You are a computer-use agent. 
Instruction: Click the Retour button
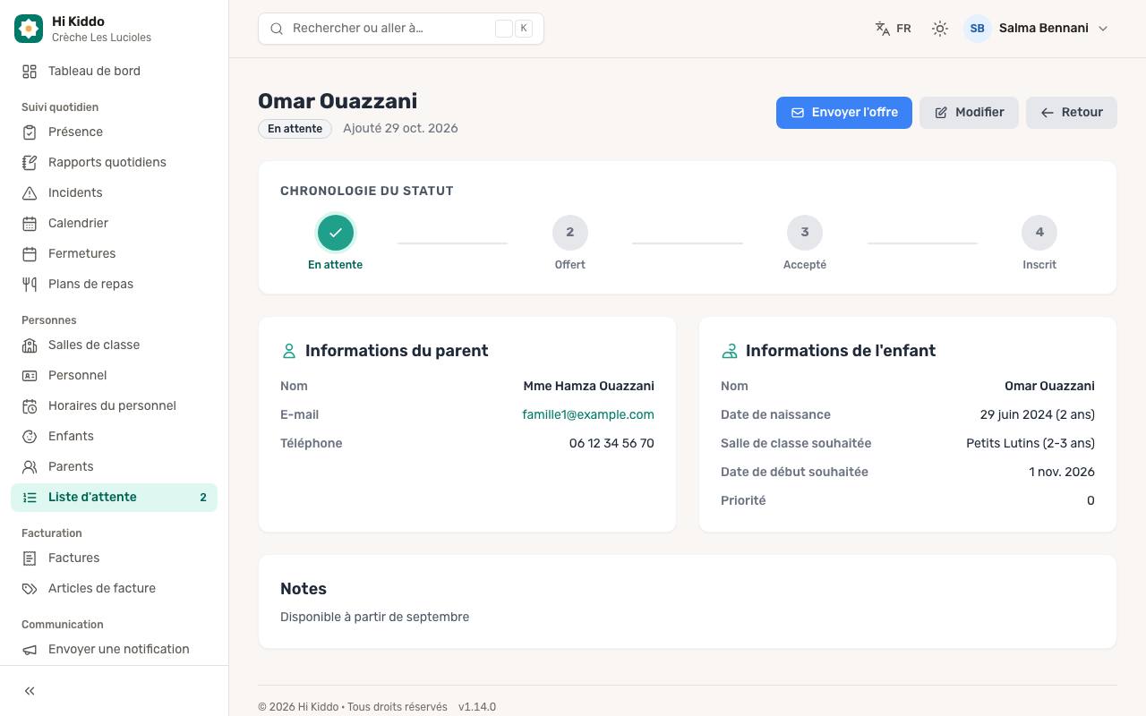tap(1072, 113)
